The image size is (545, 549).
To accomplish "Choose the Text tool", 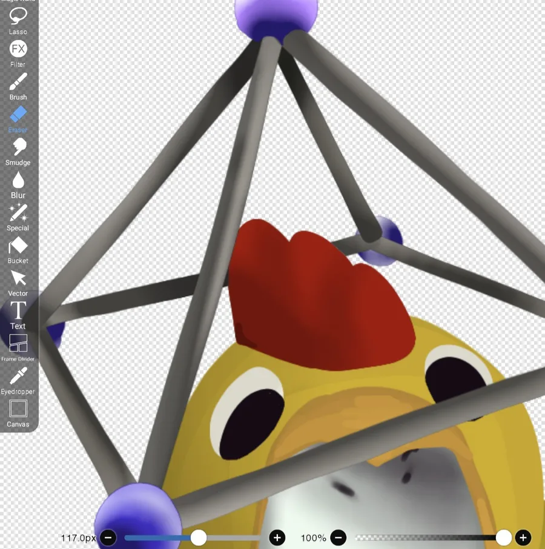I will 18,315.
